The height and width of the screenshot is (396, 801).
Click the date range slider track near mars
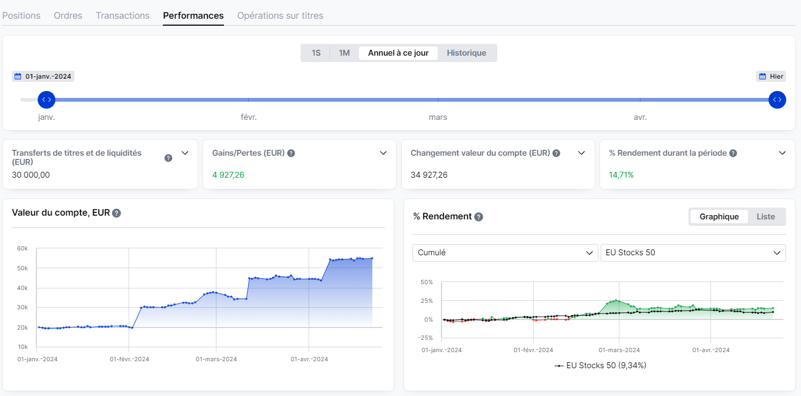438,100
